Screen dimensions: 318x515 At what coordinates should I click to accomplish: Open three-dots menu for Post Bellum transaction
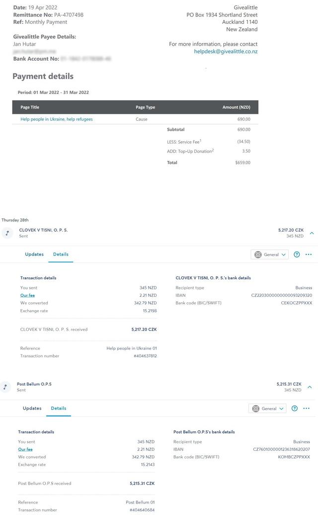[306, 409]
